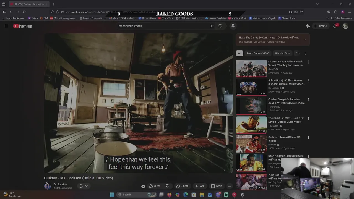Click in the YouTube search field

163,26
